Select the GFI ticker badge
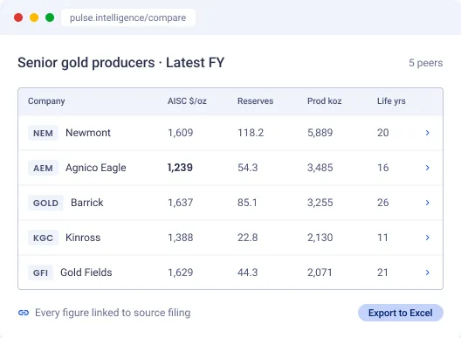Image resolution: width=461 pixels, height=338 pixels. pos(40,272)
